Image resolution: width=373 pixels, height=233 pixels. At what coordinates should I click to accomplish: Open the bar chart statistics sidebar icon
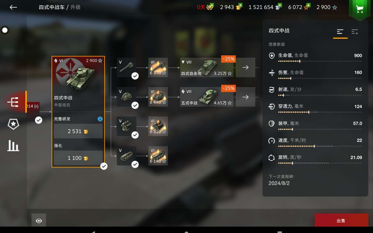point(13,146)
